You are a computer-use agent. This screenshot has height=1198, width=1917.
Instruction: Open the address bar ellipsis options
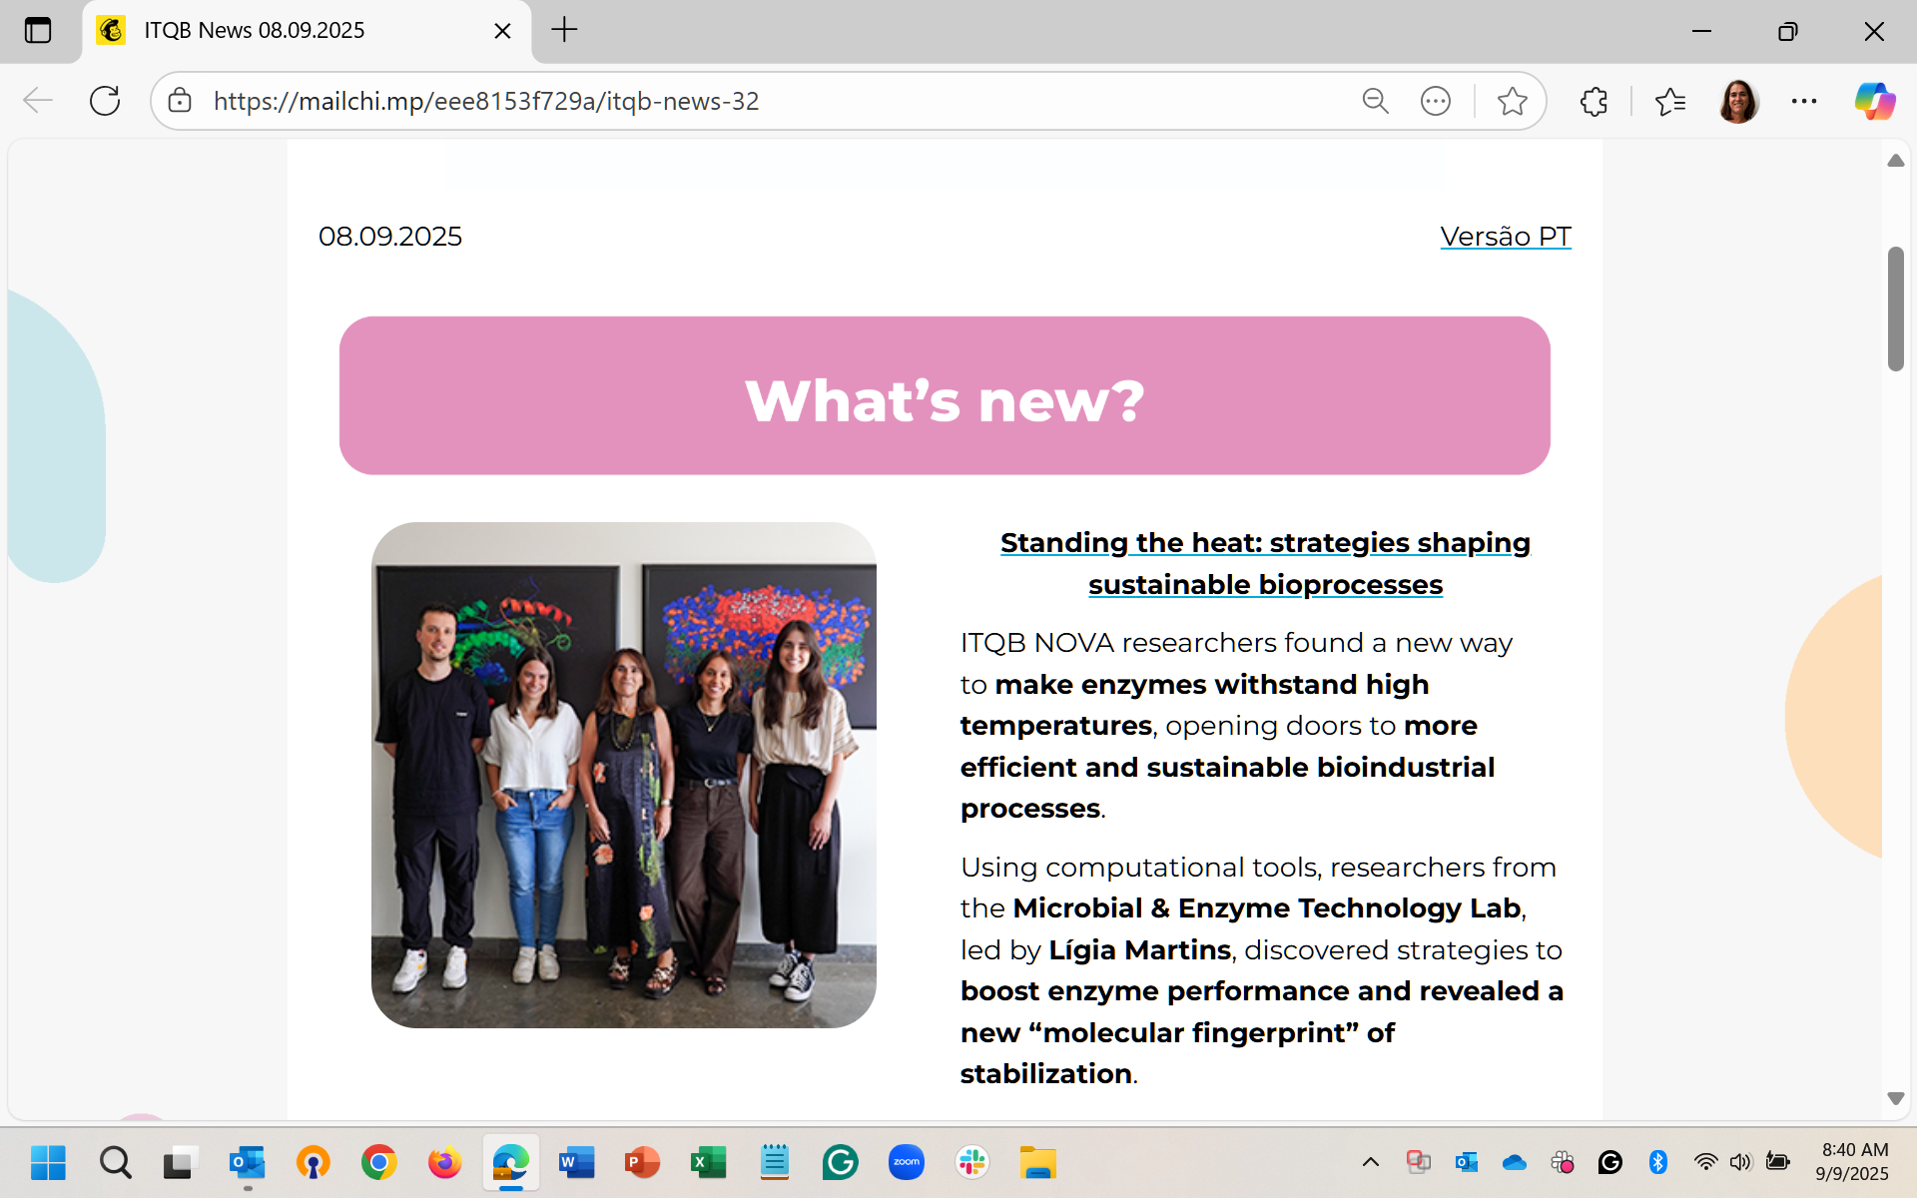click(1435, 101)
